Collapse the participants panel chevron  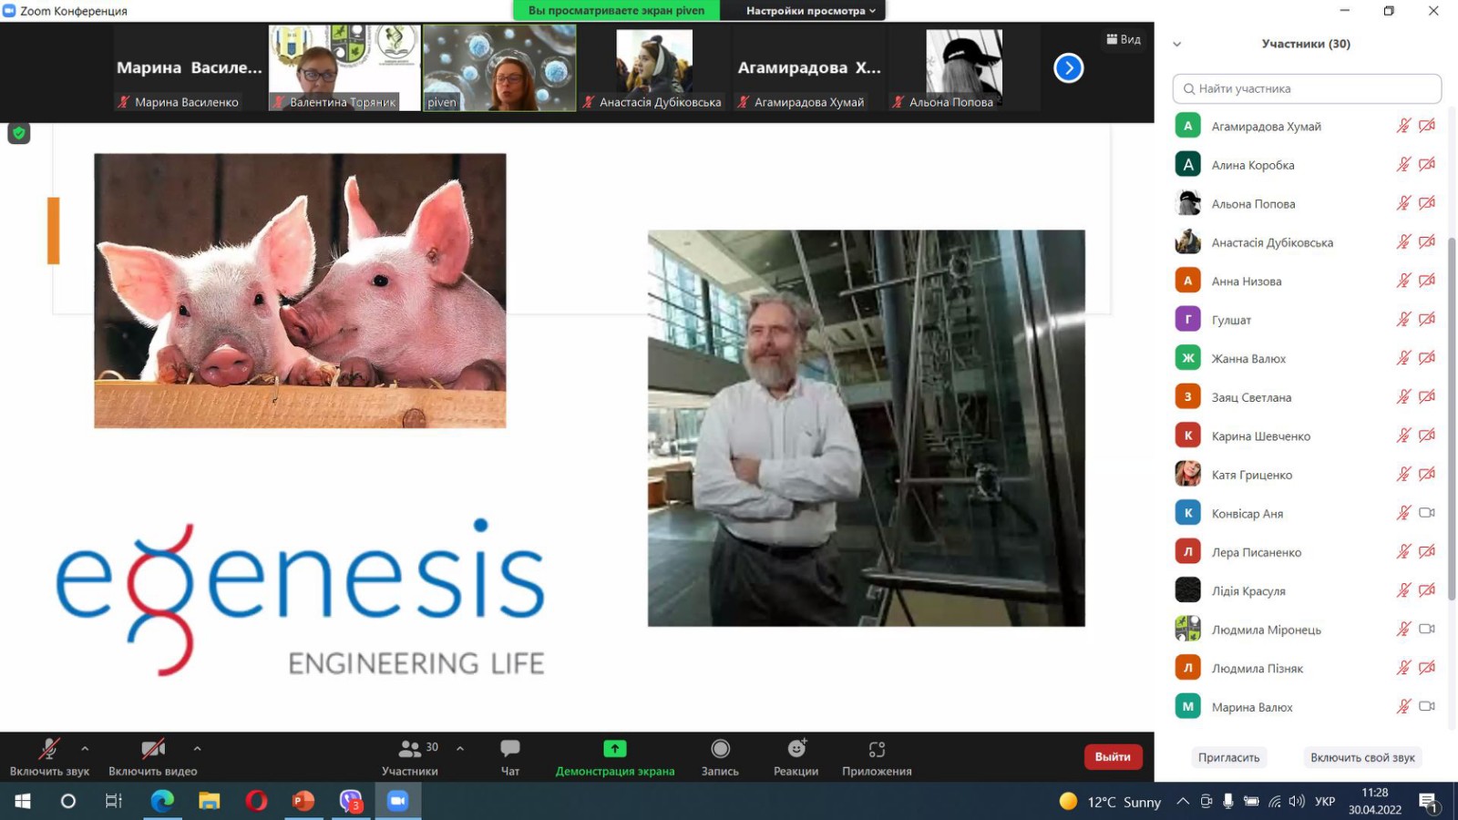1176,44
